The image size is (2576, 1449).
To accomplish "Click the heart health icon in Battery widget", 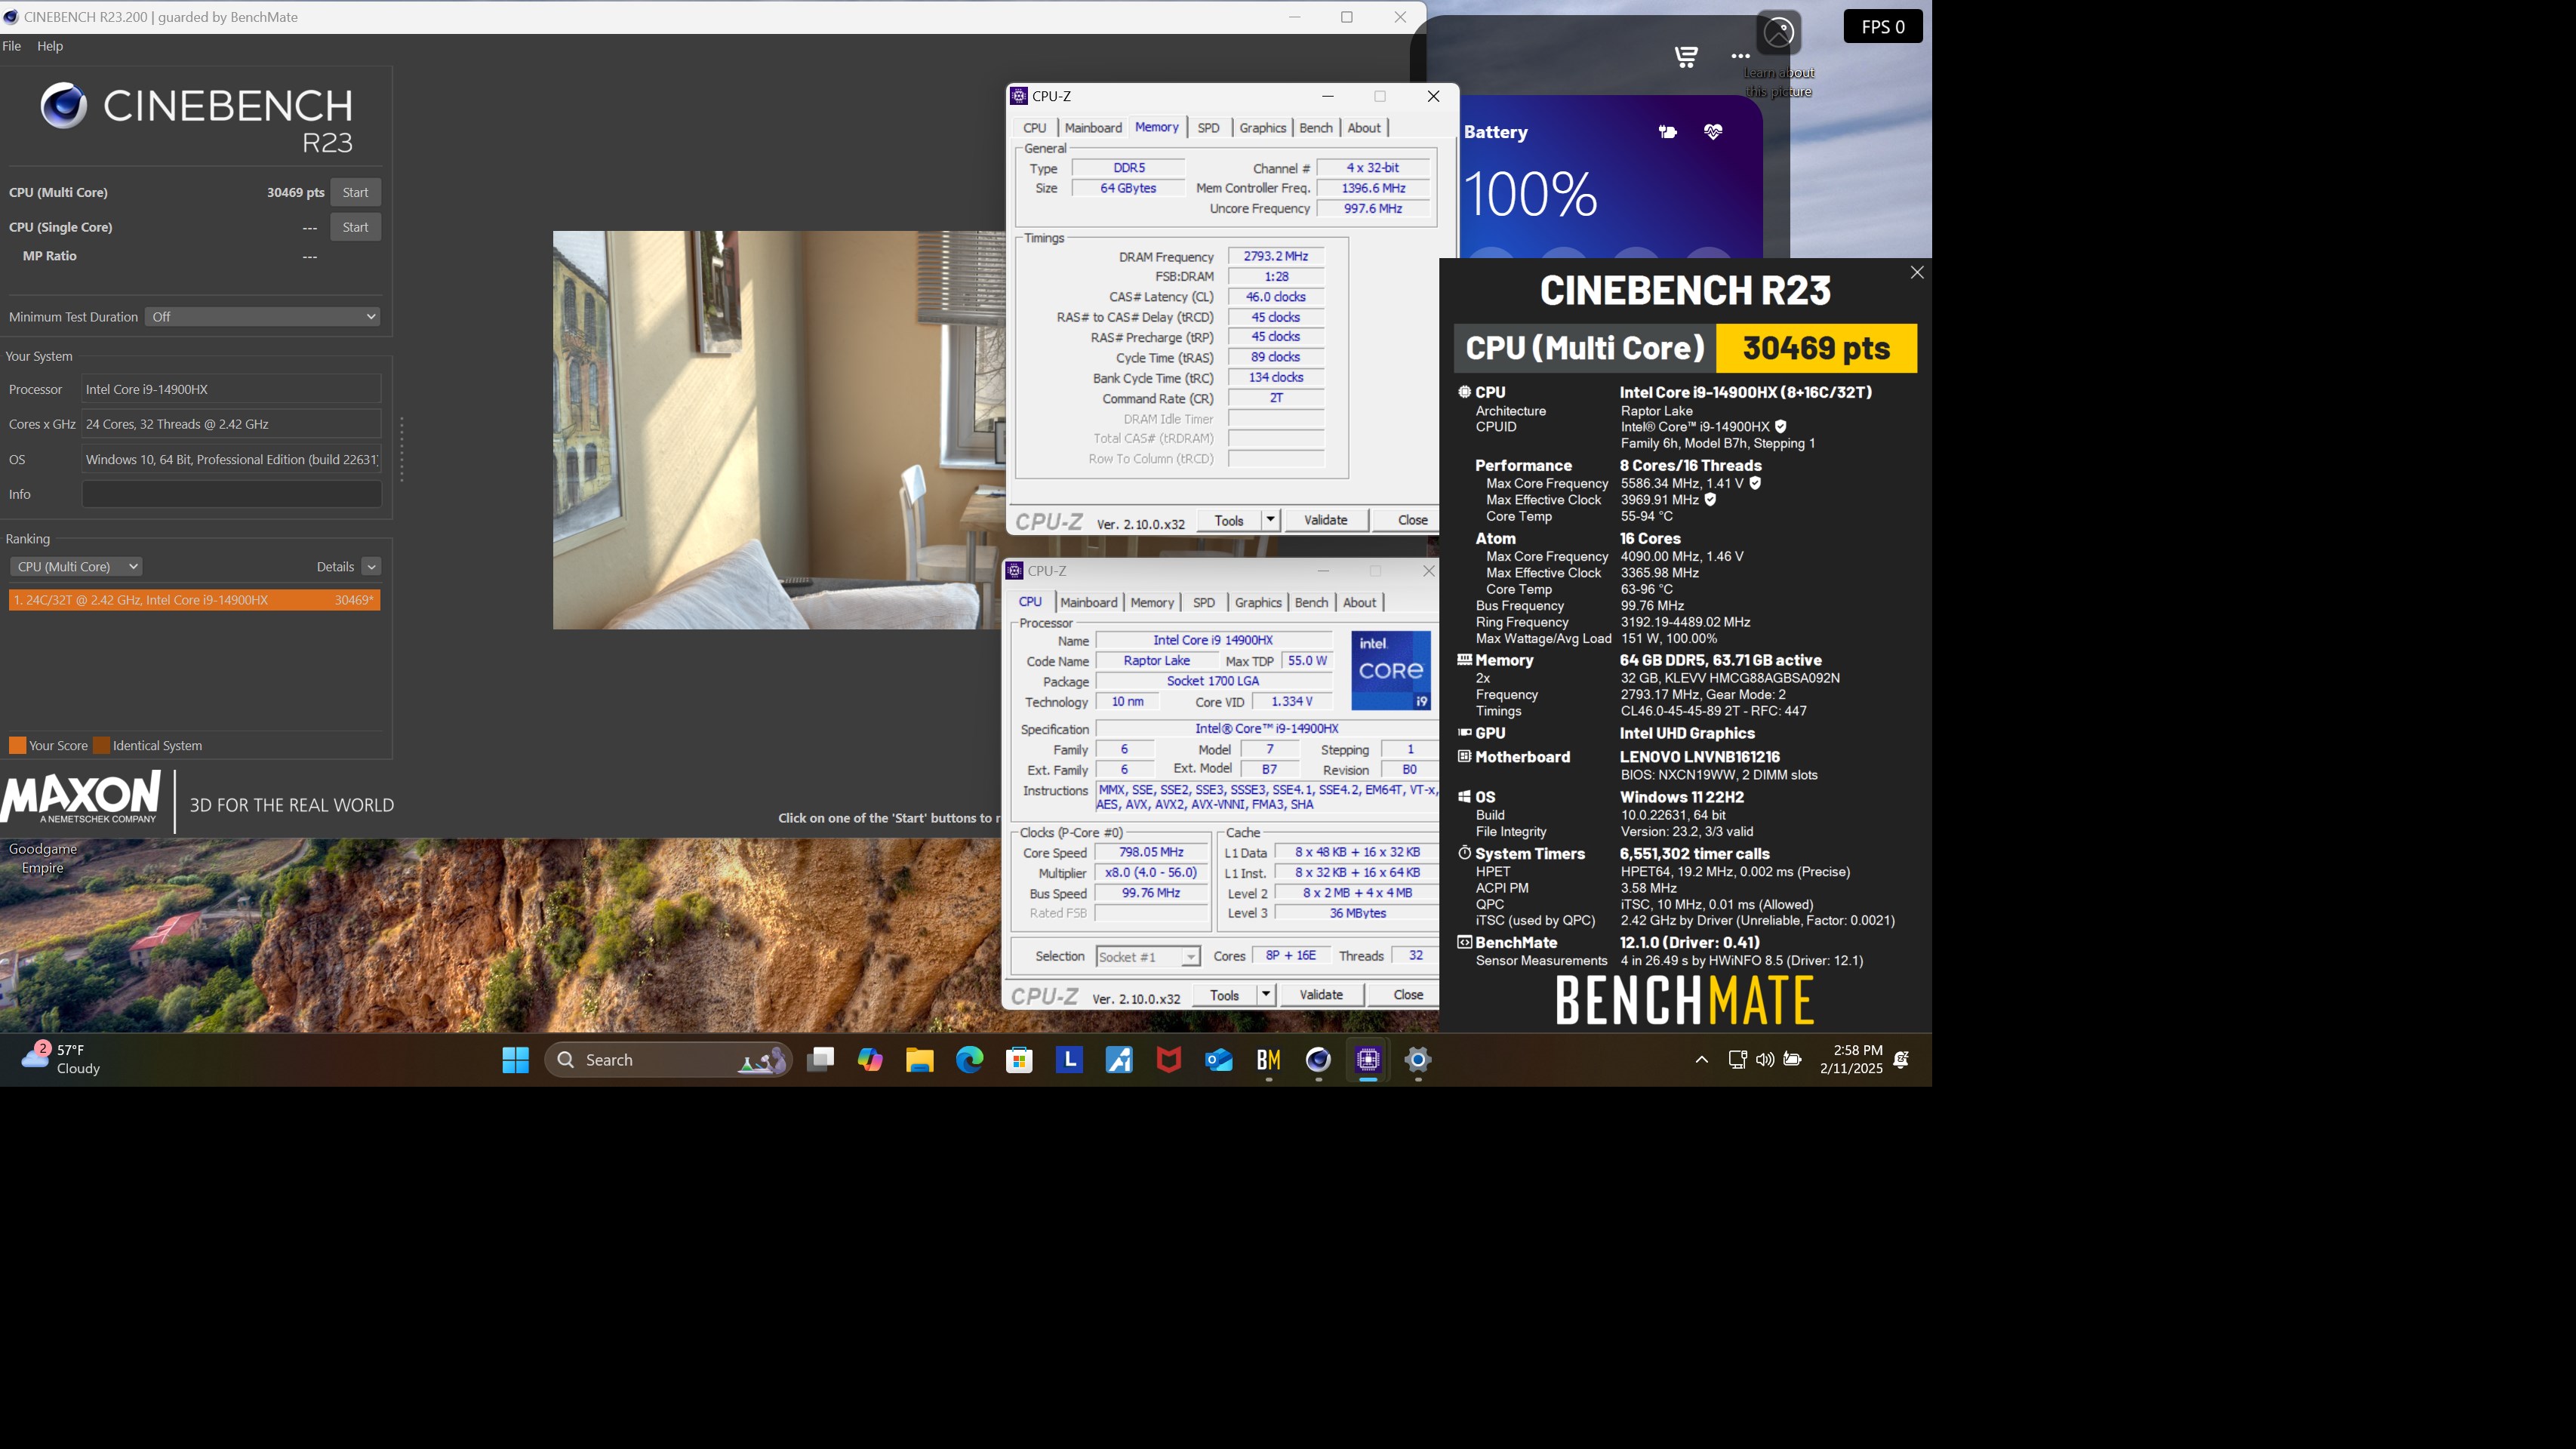I will point(1713,132).
